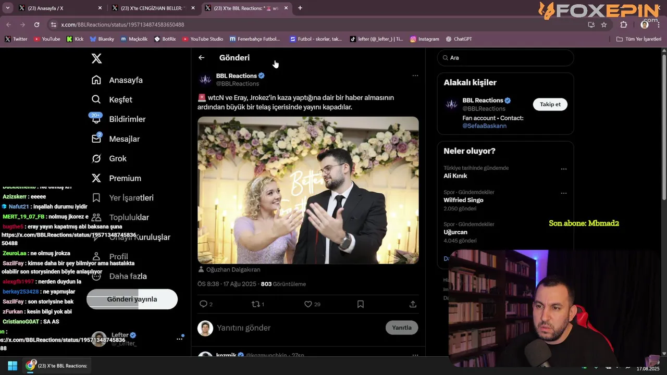Click the browser back arrow
The width and height of the screenshot is (667, 375).
pos(8,24)
